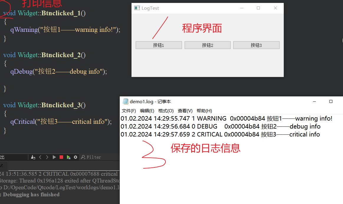The width and height of the screenshot is (343, 204).
Task: Click 按钮3 in the LogTest window
Action: click(256, 45)
